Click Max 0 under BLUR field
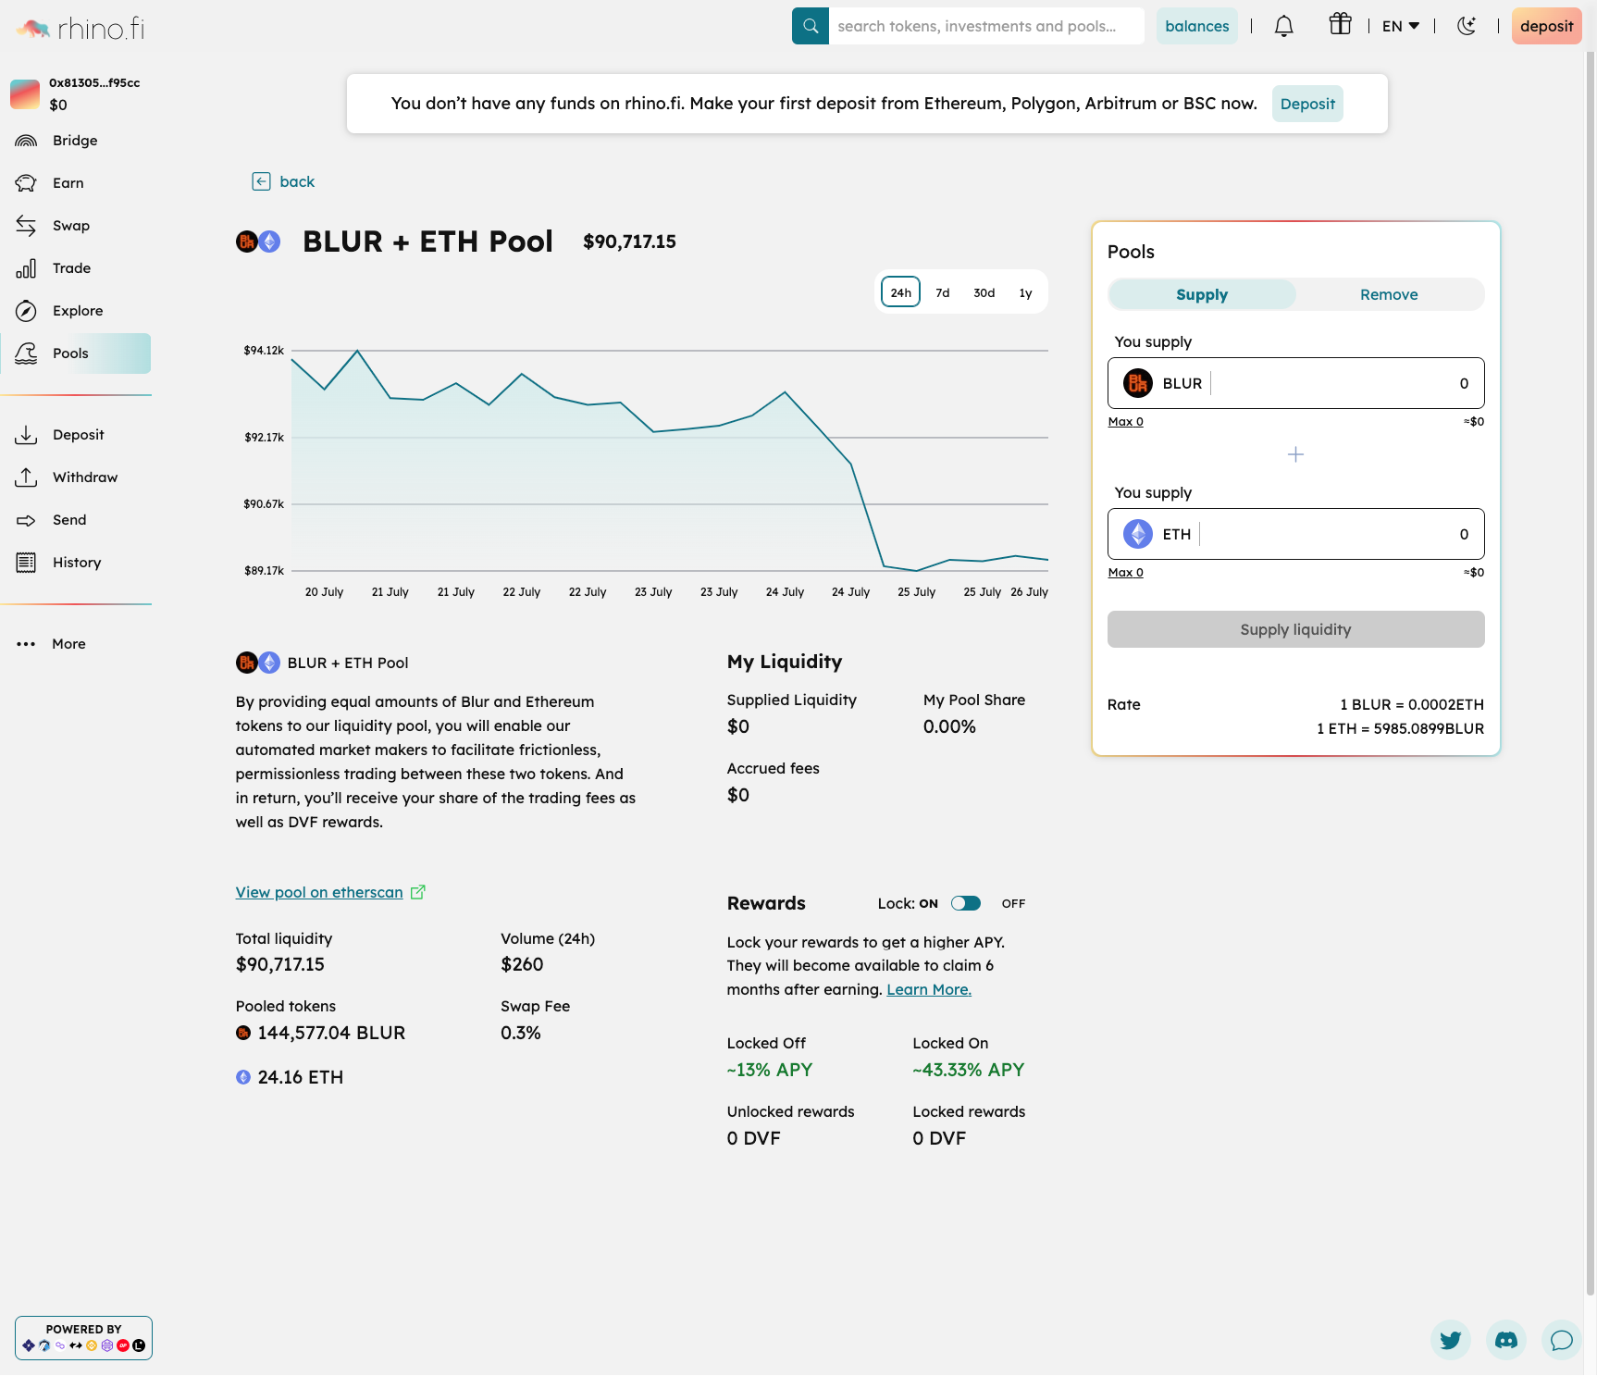Image resolution: width=1597 pixels, height=1376 pixels. click(x=1126, y=421)
